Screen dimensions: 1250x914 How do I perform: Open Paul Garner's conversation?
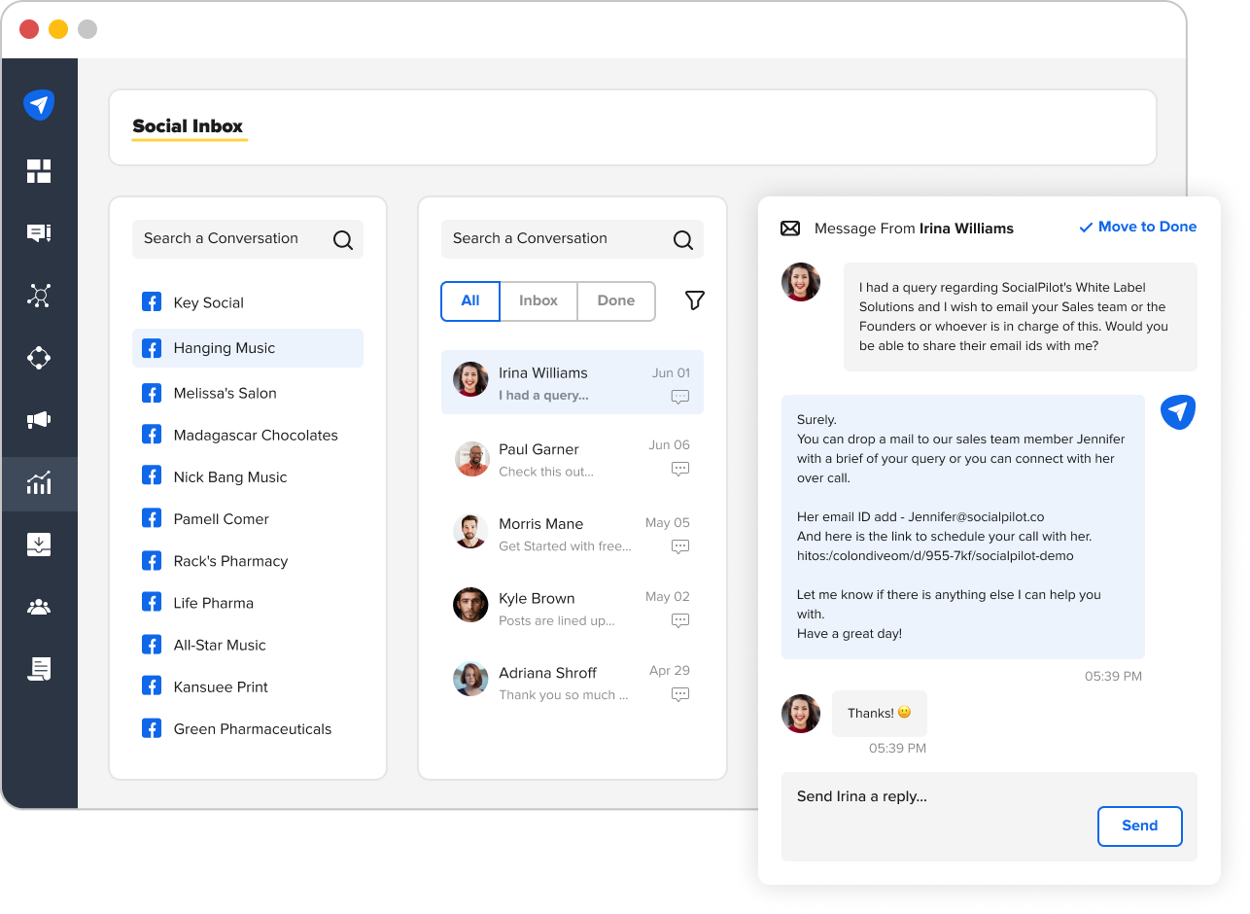point(573,459)
